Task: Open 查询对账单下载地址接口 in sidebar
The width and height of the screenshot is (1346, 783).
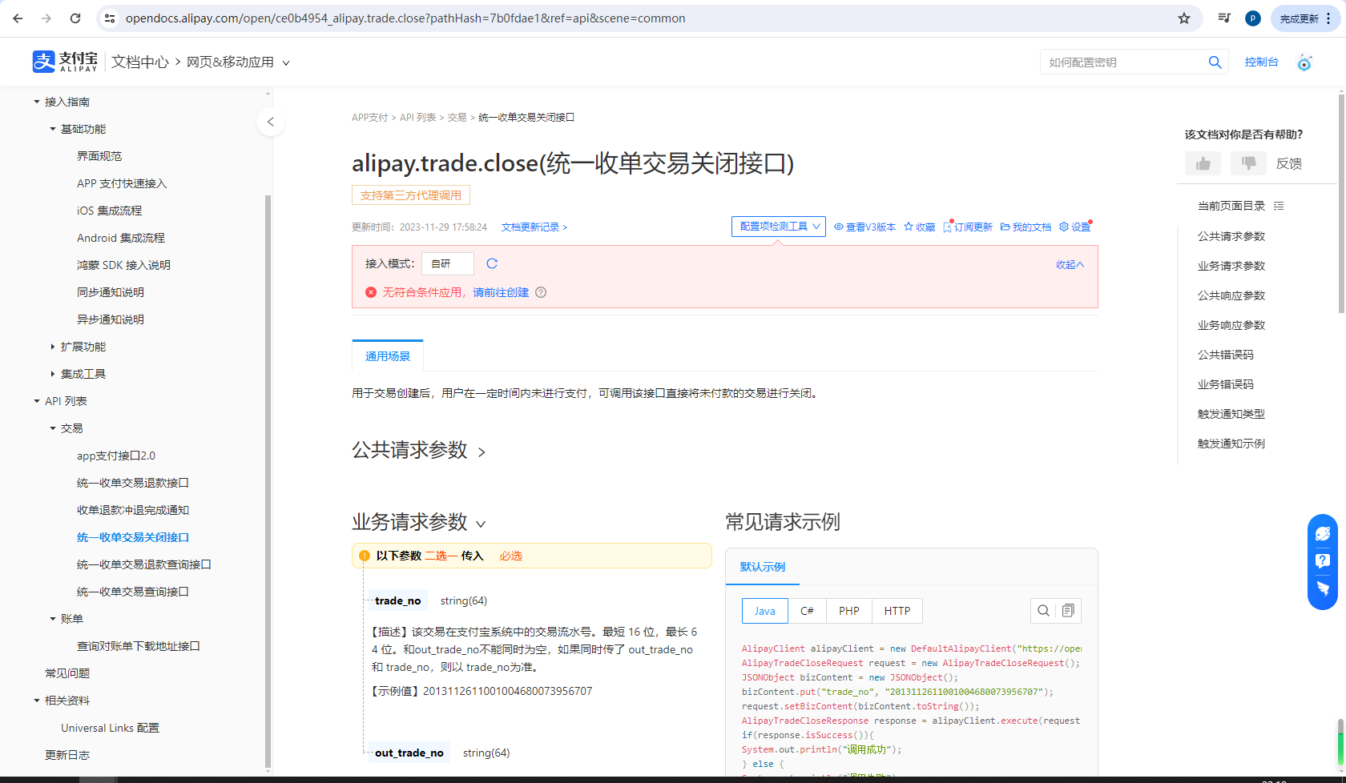Action: (139, 646)
